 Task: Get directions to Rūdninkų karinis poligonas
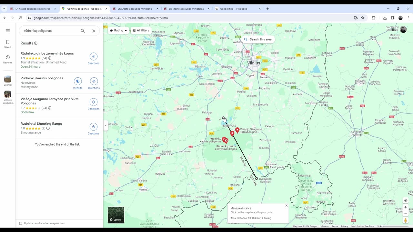[x=94, y=83]
